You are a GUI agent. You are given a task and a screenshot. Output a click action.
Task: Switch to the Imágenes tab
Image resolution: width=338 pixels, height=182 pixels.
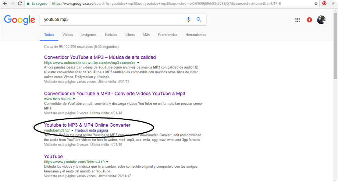tap(89, 35)
